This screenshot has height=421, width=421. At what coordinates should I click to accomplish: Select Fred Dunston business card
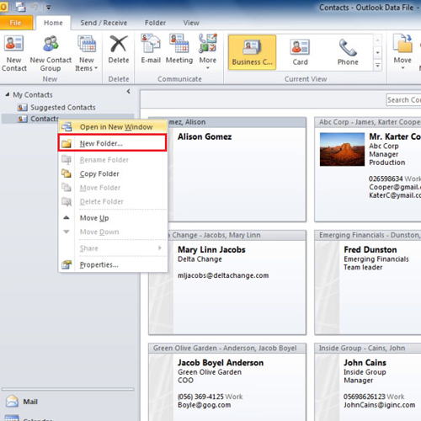coord(368,283)
